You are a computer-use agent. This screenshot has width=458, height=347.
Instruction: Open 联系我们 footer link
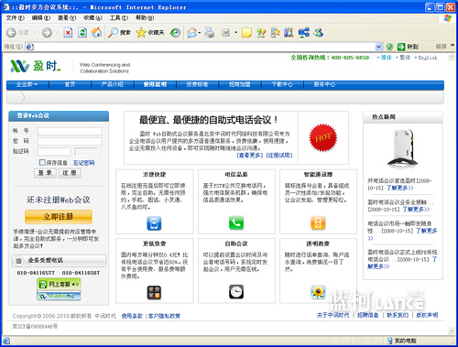coord(398,315)
